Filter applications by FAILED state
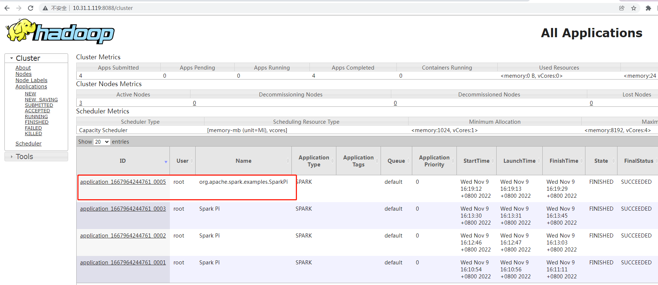 point(34,128)
